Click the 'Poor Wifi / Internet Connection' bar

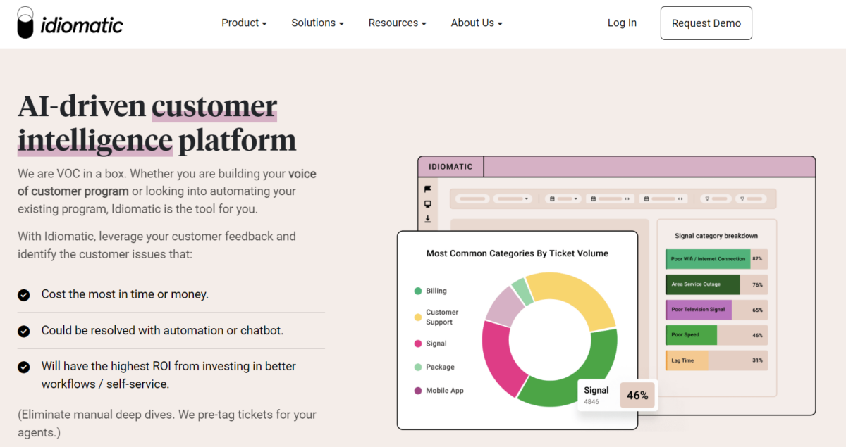pyautogui.click(x=708, y=259)
